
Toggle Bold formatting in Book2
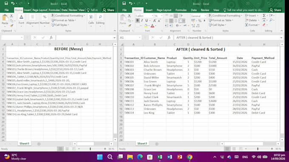pyautogui.click(x=138, y=21)
